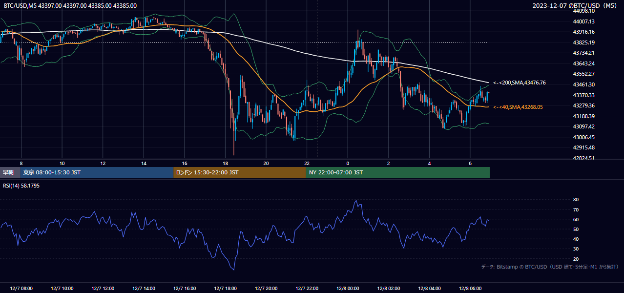Viewport: 624px width, 293px height.
Task: Select the 40 SMA label 43268.05
Action: (518, 107)
